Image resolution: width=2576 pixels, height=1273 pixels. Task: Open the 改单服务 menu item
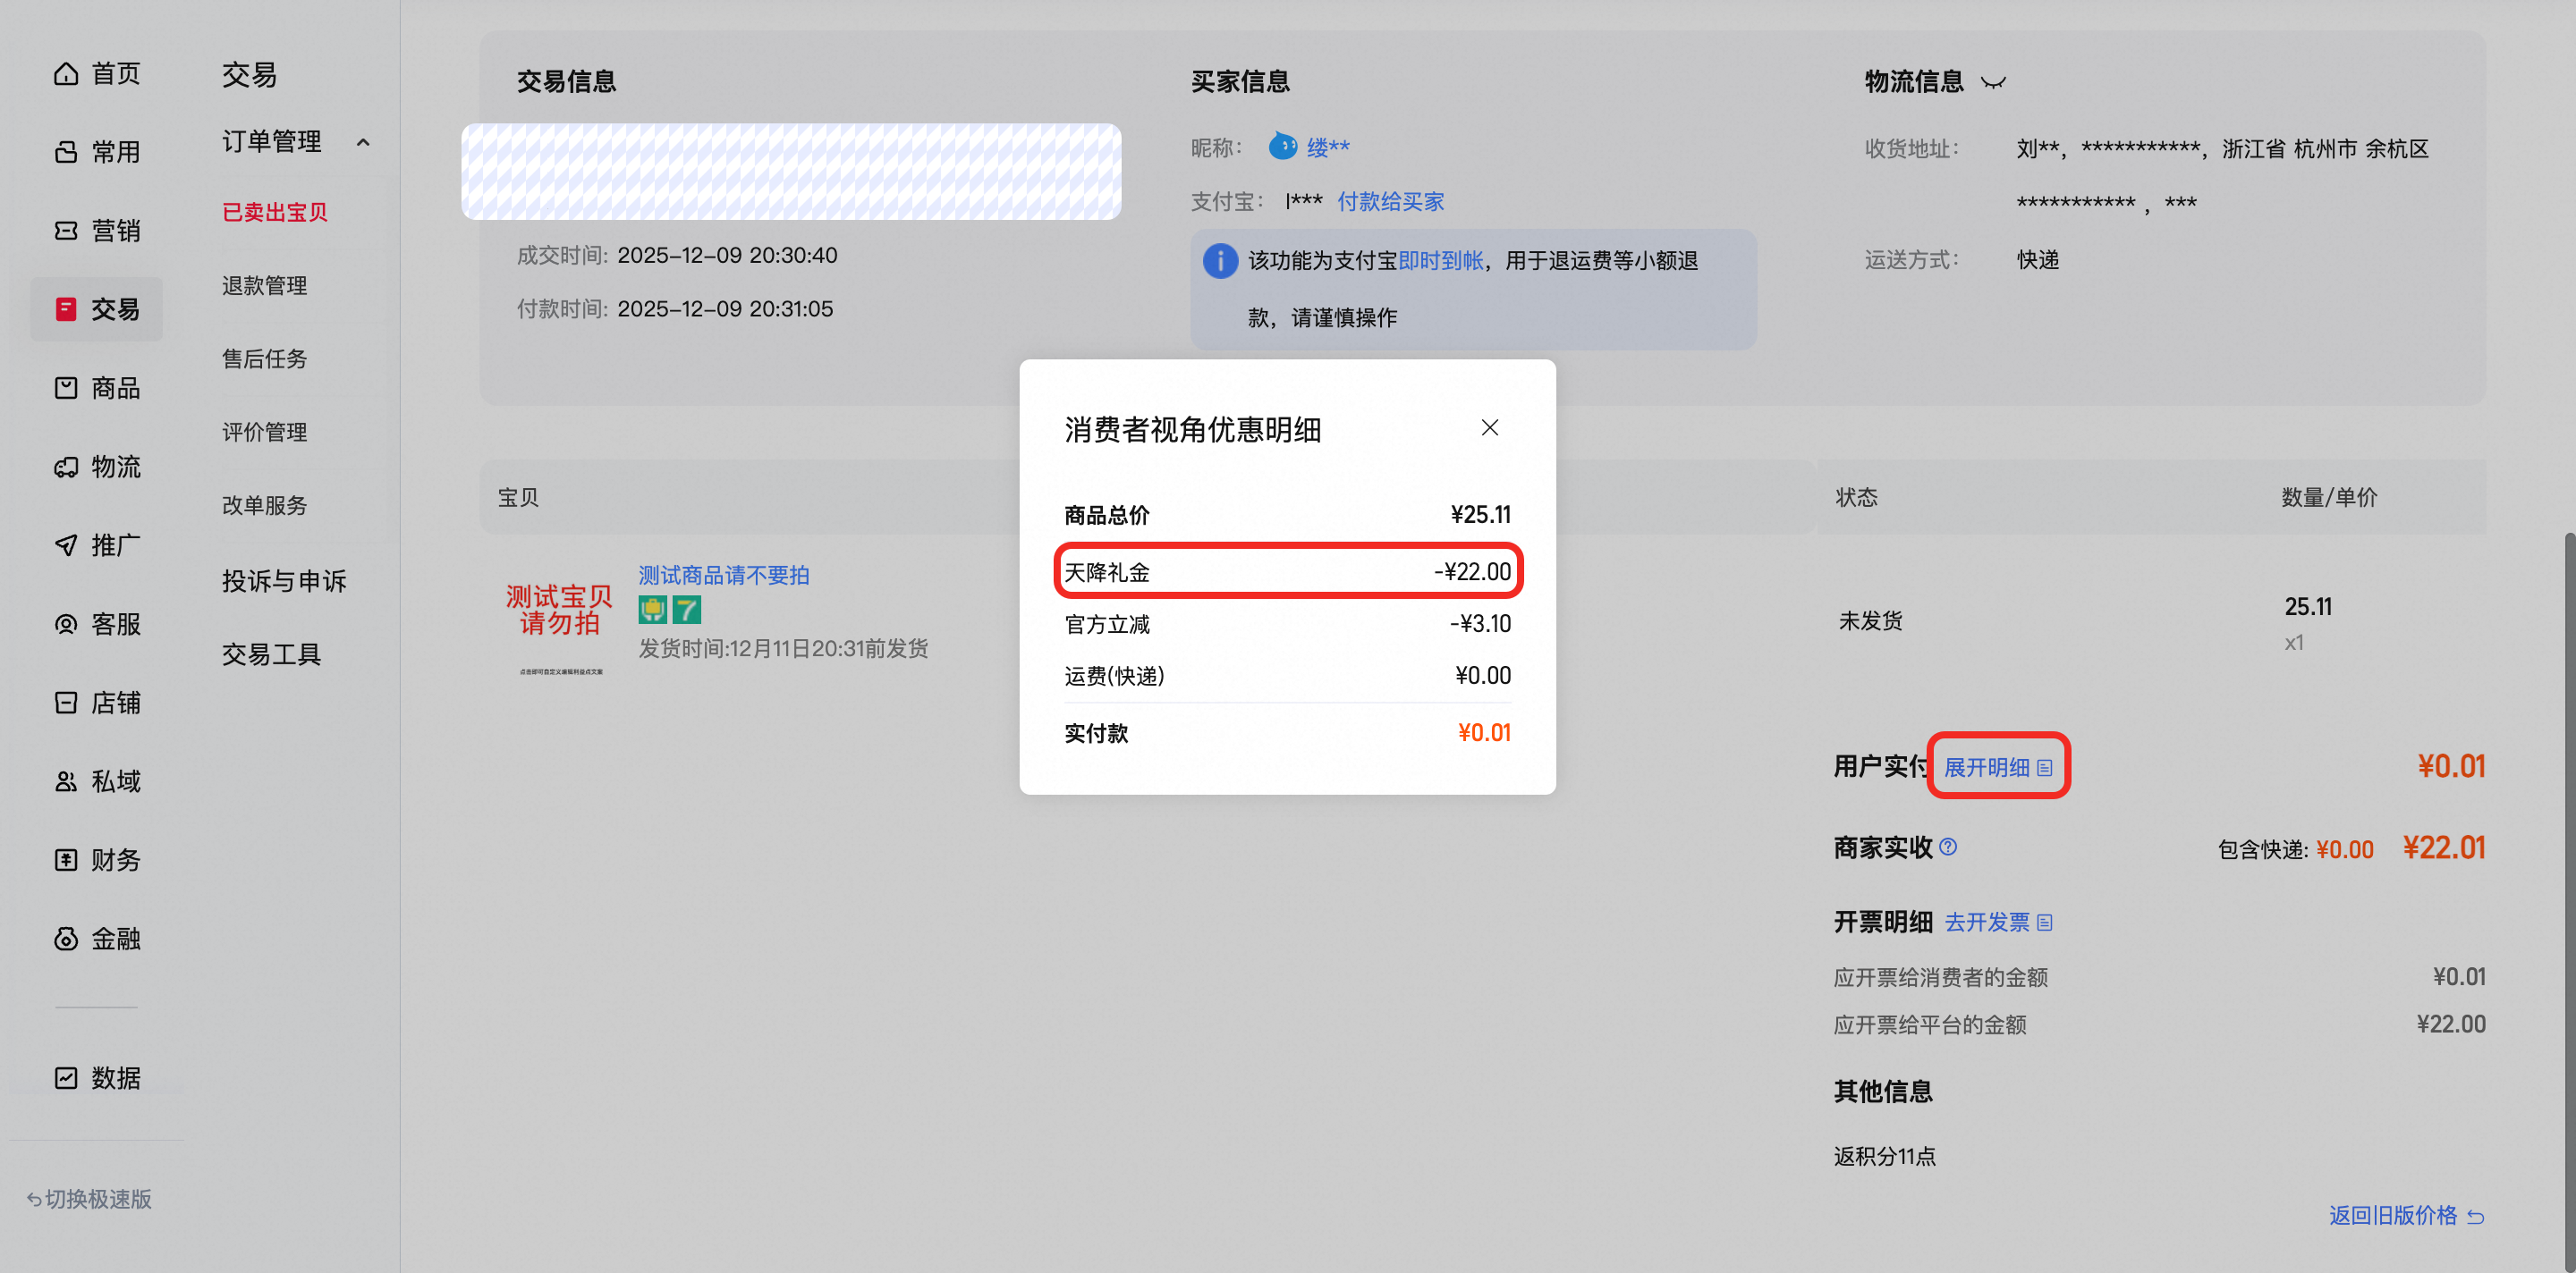265,506
